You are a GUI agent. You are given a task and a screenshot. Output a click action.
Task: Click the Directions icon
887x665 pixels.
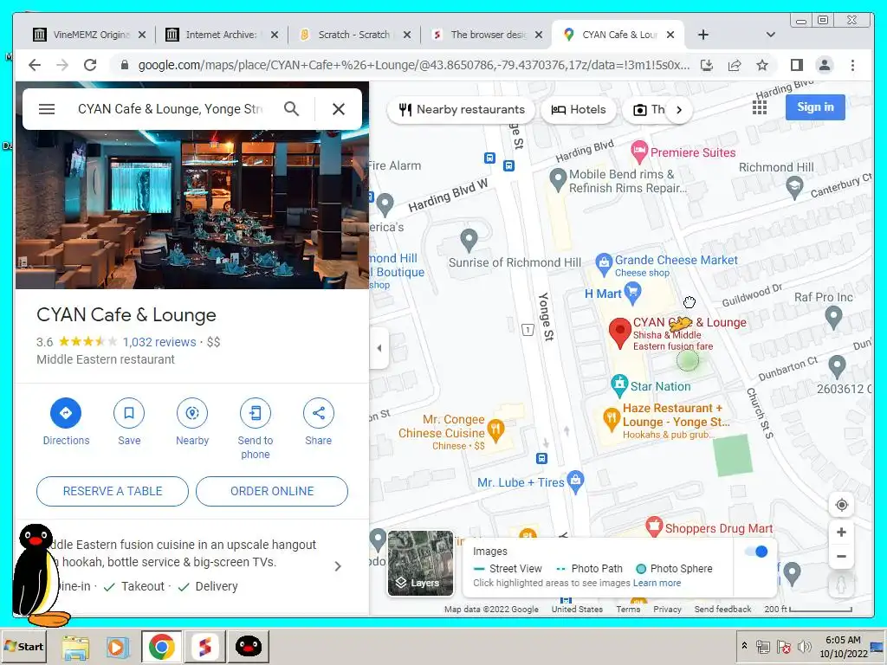66,413
